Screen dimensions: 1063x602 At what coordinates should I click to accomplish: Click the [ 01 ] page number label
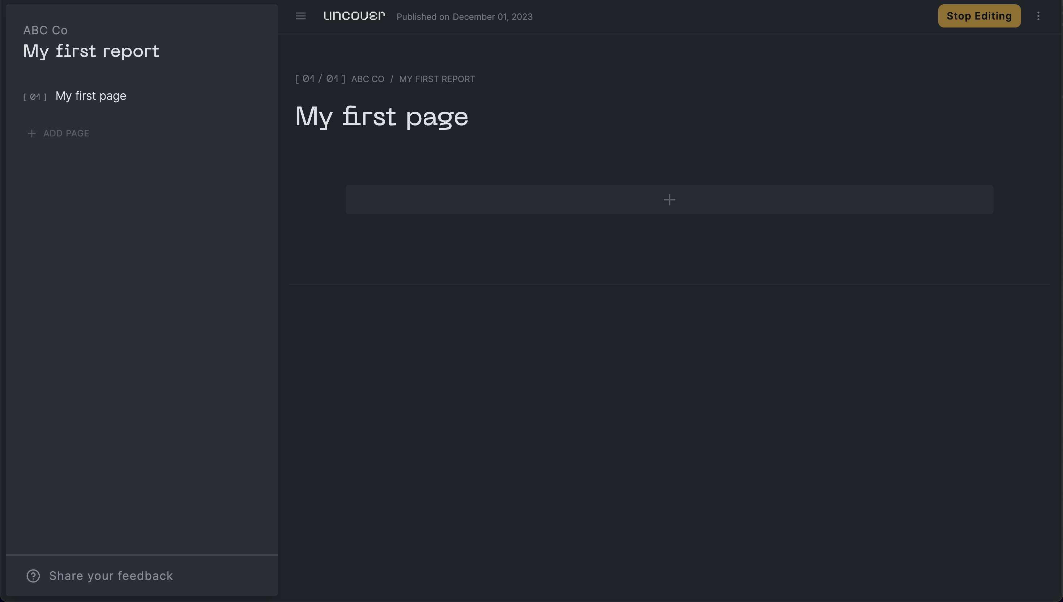click(35, 97)
